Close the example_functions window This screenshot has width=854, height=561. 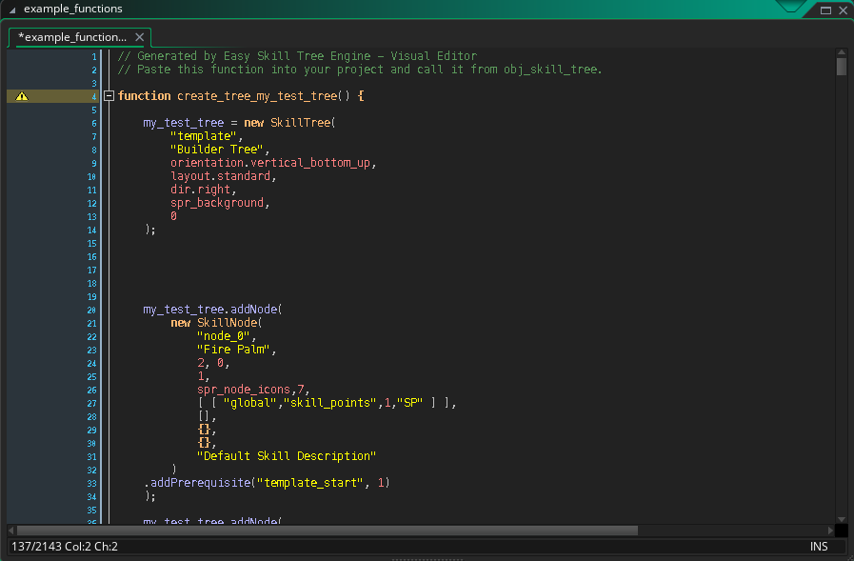click(844, 10)
